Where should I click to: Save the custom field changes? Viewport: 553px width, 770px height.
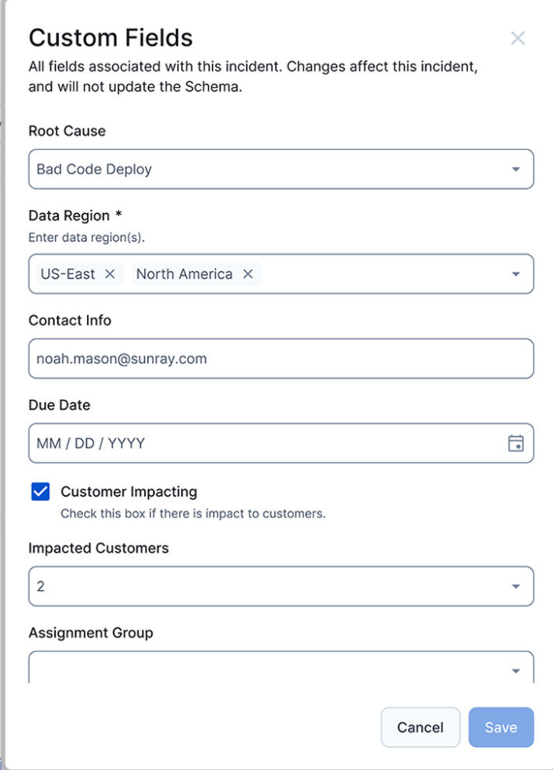coord(500,727)
